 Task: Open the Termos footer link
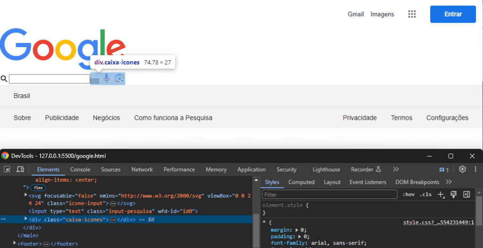coord(402,118)
